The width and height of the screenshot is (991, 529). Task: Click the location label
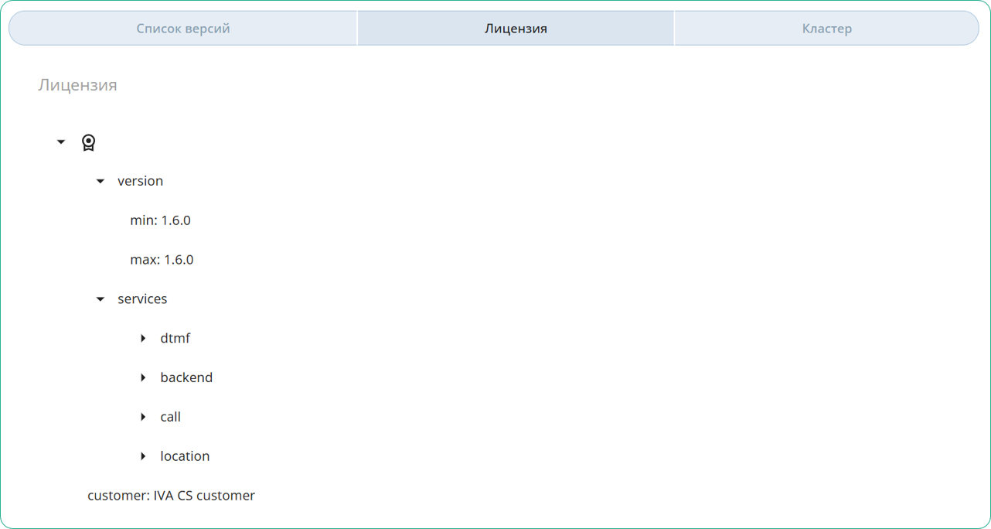[x=185, y=456]
